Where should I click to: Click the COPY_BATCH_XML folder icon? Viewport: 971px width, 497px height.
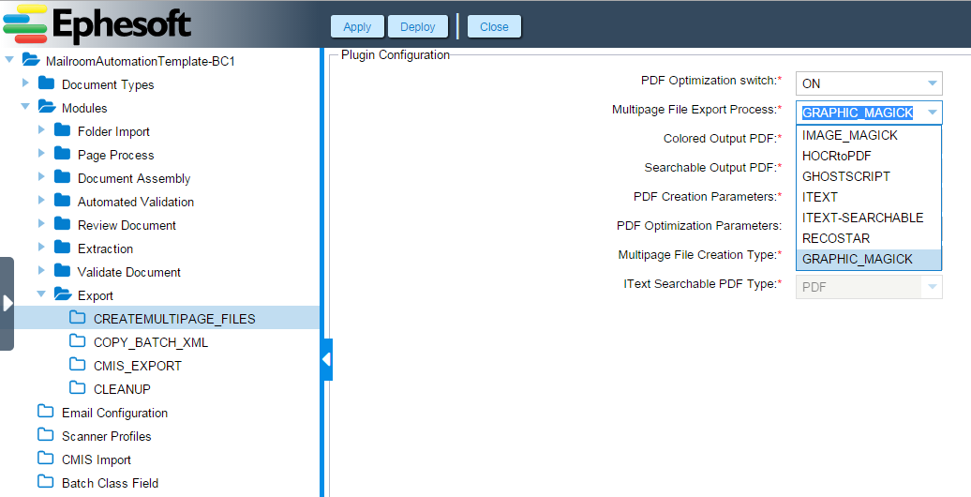(78, 341)
